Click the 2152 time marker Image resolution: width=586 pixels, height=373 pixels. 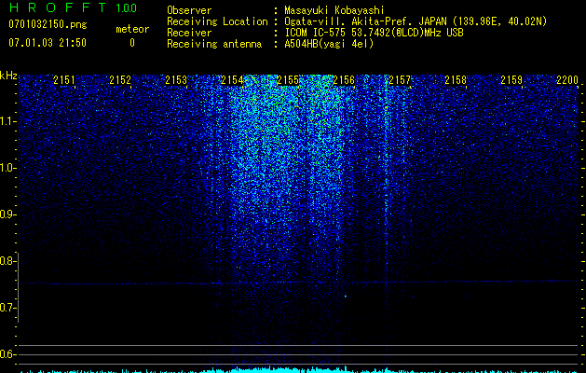coord(120,79)
